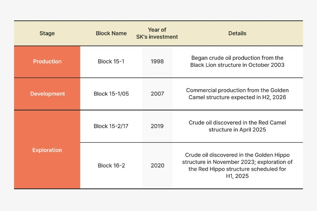Select the Block Name column header

(111, 34)
